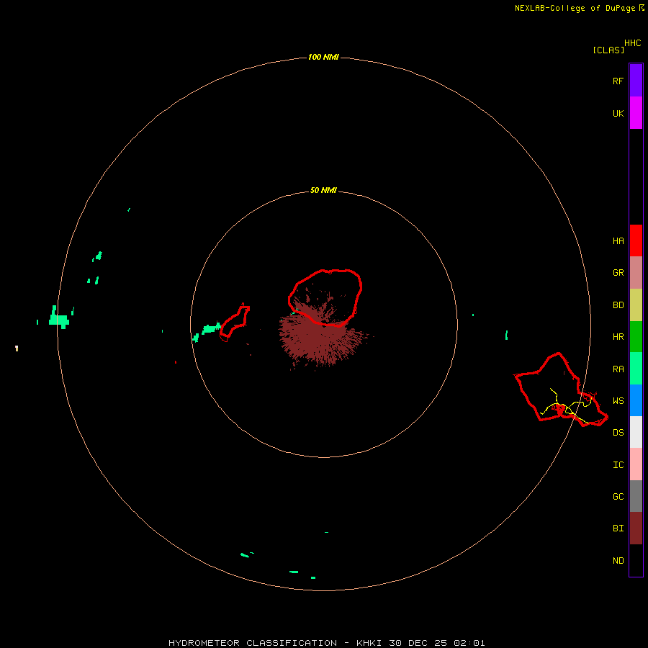Click the HR dark green legend swatch
648x648 pixels.
point(636,337)
